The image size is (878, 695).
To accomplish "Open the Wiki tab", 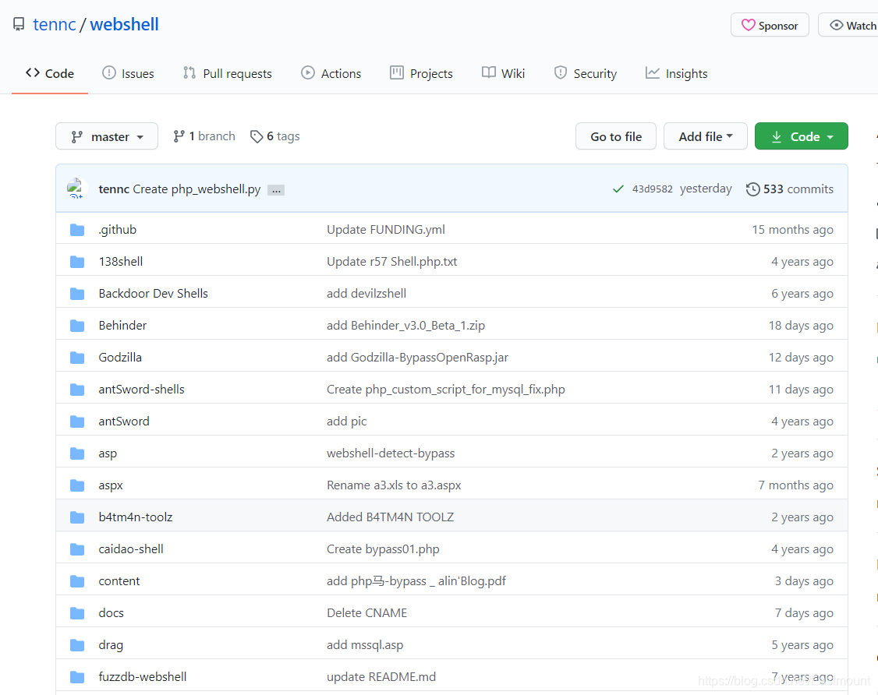I will 503,73.
